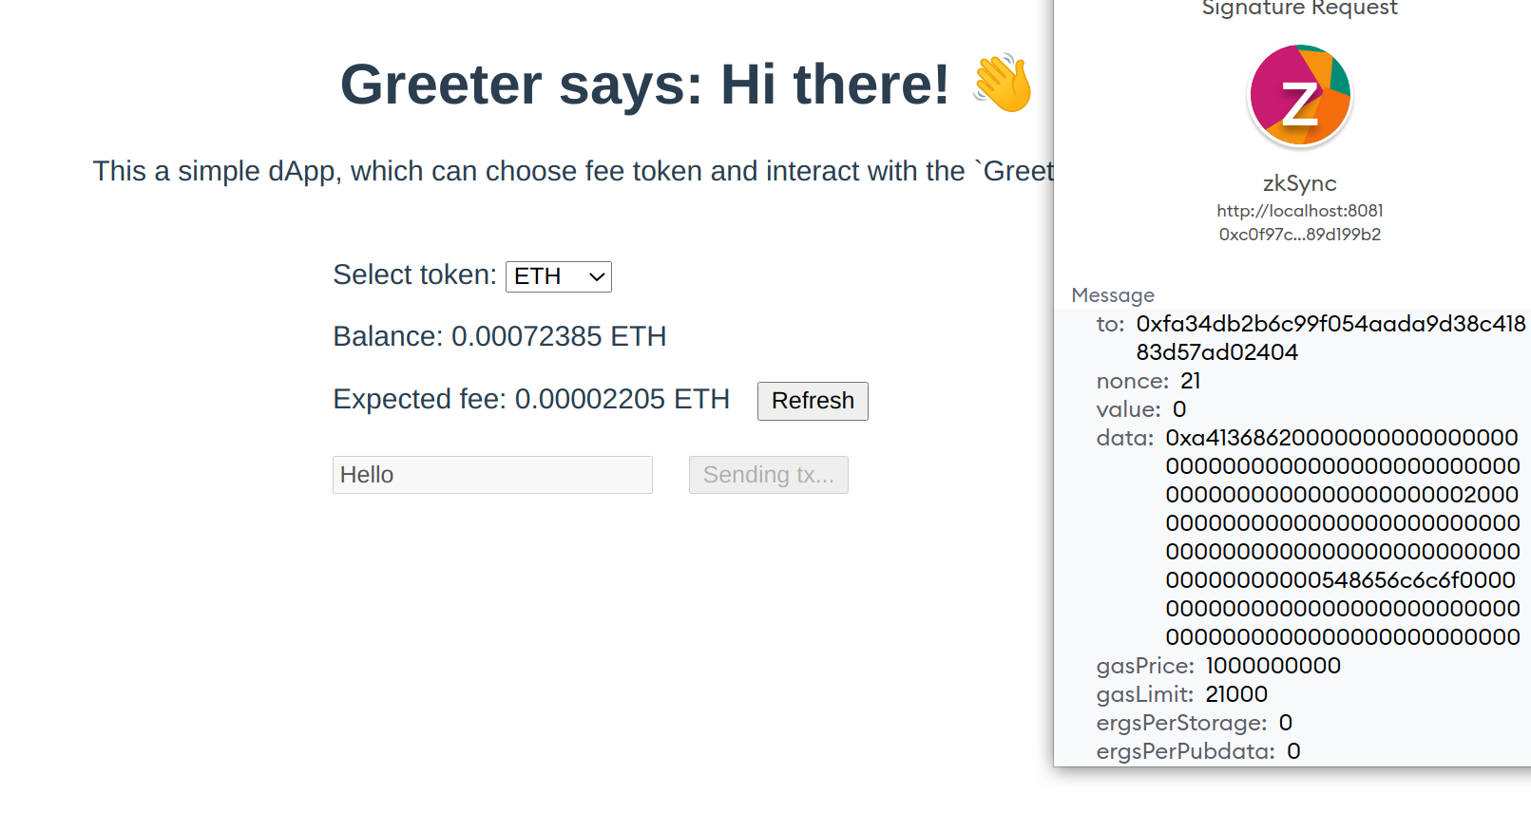Click the waving hand emoji
Viewport: 1531px width, 813px height.
tap(1003, 84)
